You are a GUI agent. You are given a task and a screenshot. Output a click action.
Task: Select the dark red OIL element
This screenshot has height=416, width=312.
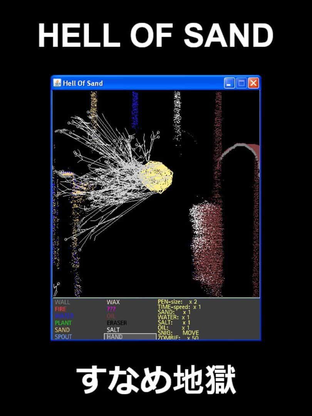coord(111,316)
